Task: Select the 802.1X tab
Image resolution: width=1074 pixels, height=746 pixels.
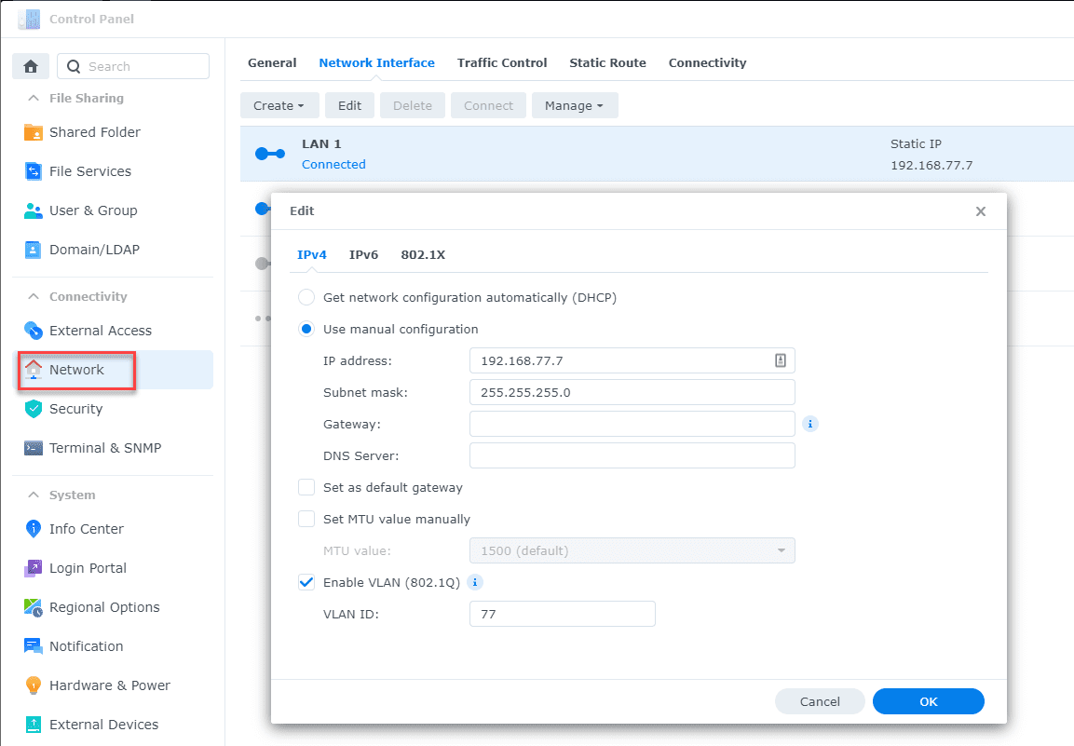Action: (x=423, y=255)
